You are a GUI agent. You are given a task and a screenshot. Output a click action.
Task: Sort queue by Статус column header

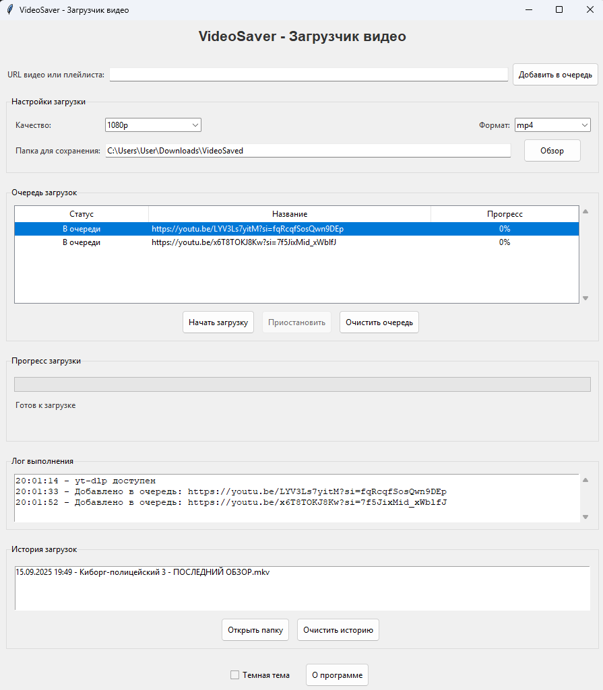pos(82,214)
